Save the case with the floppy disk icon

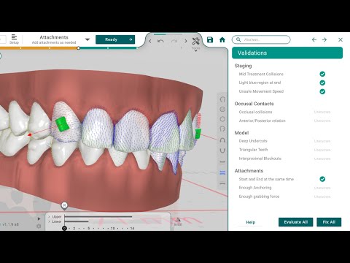tap(210, 39)
